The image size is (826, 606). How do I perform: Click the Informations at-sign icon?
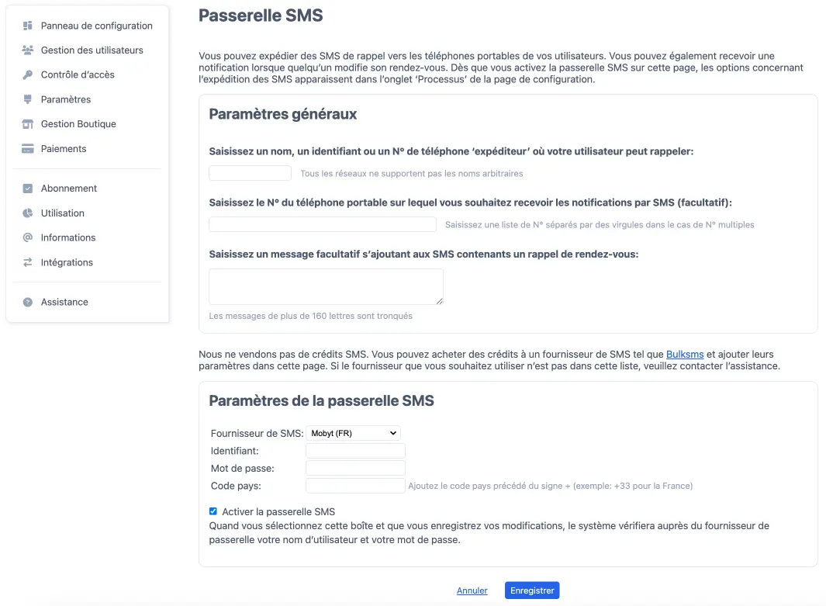28,237
